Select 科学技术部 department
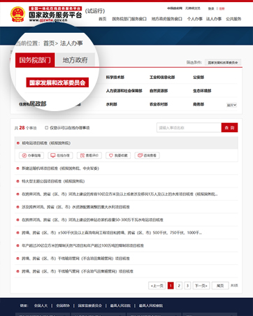The image size is (253, 316). point(115,78)
